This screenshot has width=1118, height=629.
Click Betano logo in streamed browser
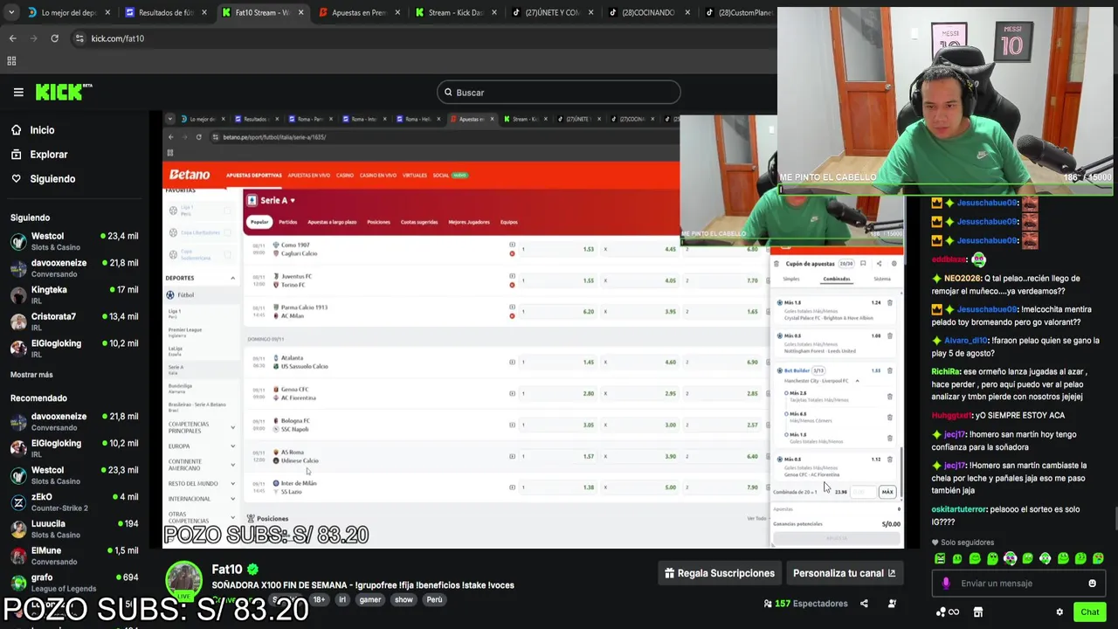click(190, 175)
